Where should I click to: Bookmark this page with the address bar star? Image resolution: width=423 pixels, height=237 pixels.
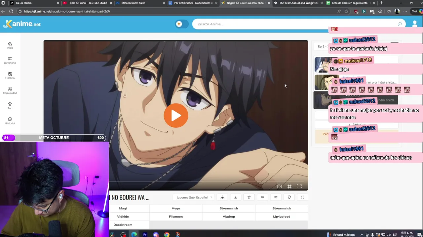pyautogui.click(x=346, y=11)
